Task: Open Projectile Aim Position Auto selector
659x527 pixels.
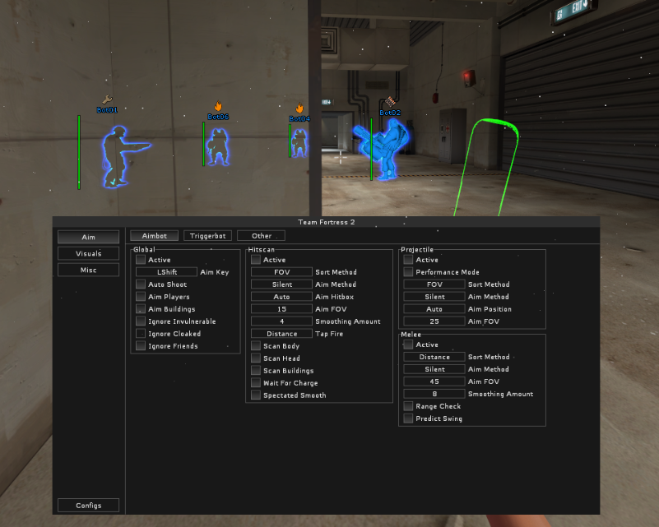Action: (434, 309)
